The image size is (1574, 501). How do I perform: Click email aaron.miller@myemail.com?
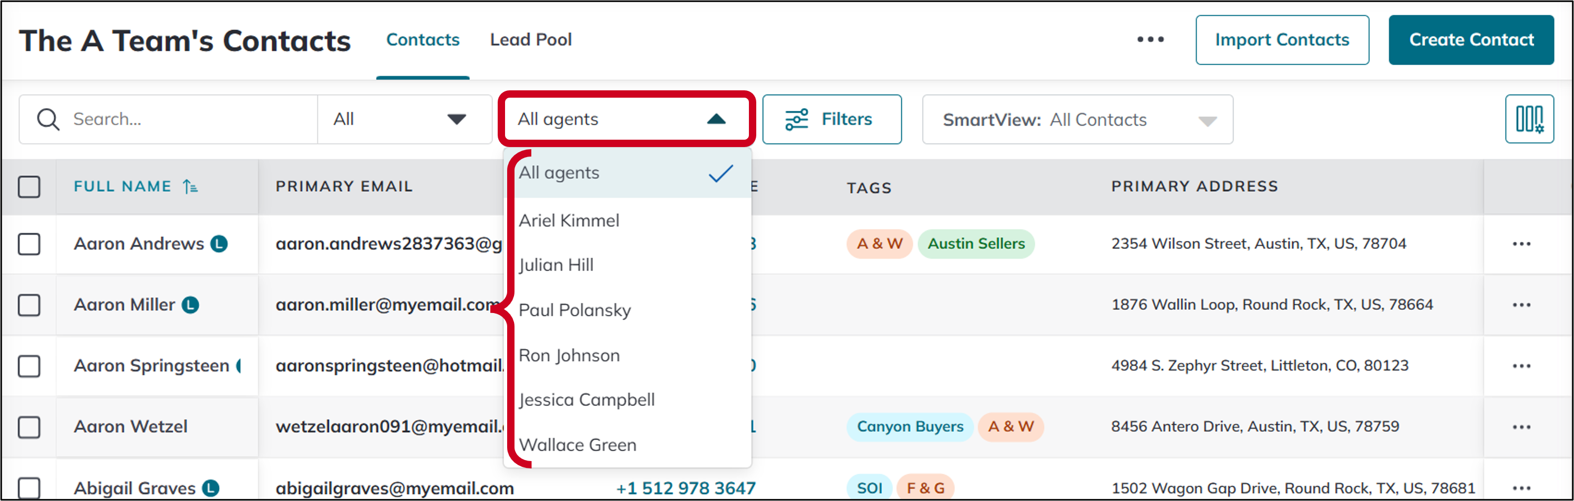click(388, 305)
